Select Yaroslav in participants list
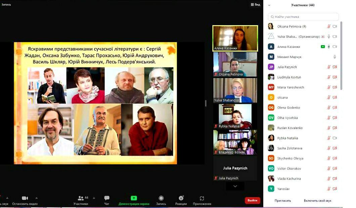This screenshot has width=356, height=208. click(303, 189)
